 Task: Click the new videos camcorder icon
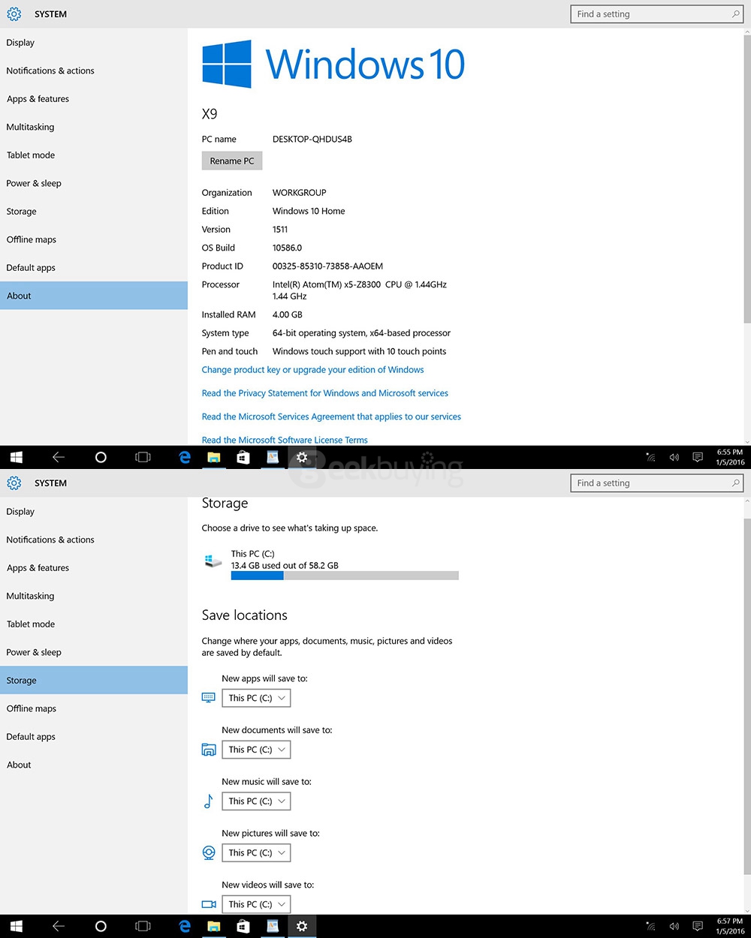point(209,904)
